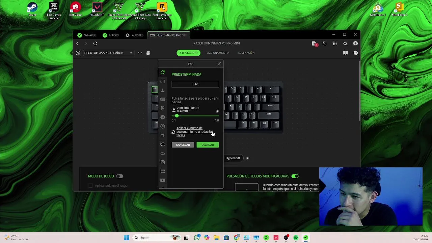Click help icon beside Hypershift button
Image resolution: width=432 pixels, height=243 pixels.
point(247,158)
